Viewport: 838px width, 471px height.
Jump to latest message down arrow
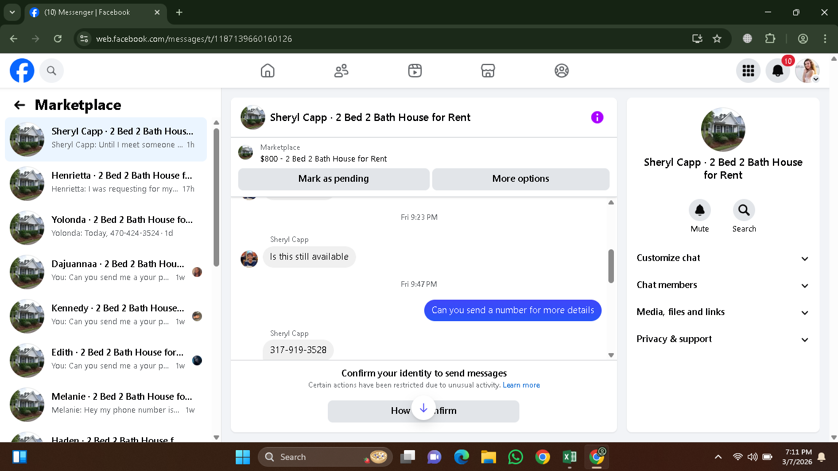coord(424,408)
